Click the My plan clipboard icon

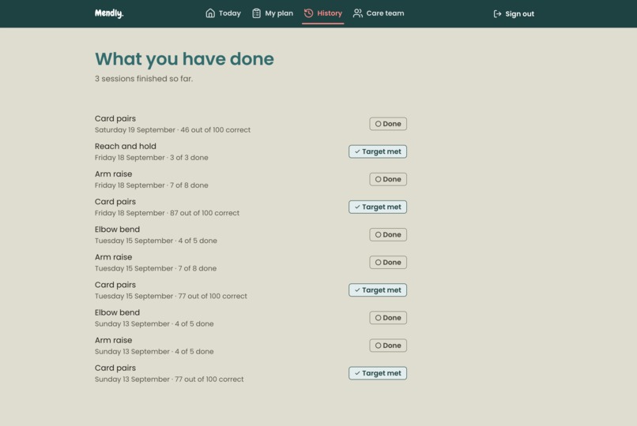click(x=256, y=13)
